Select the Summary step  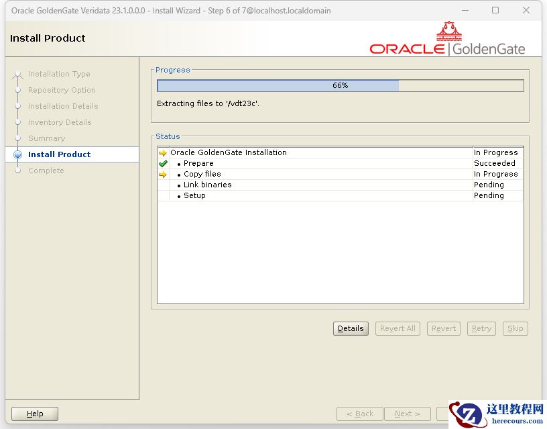coord(47,138)
